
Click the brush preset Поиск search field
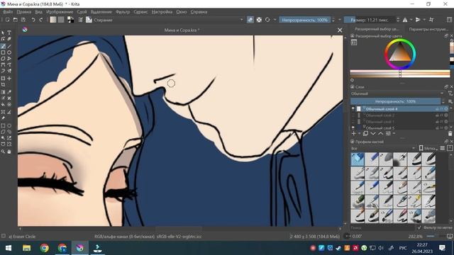[383, 227]
